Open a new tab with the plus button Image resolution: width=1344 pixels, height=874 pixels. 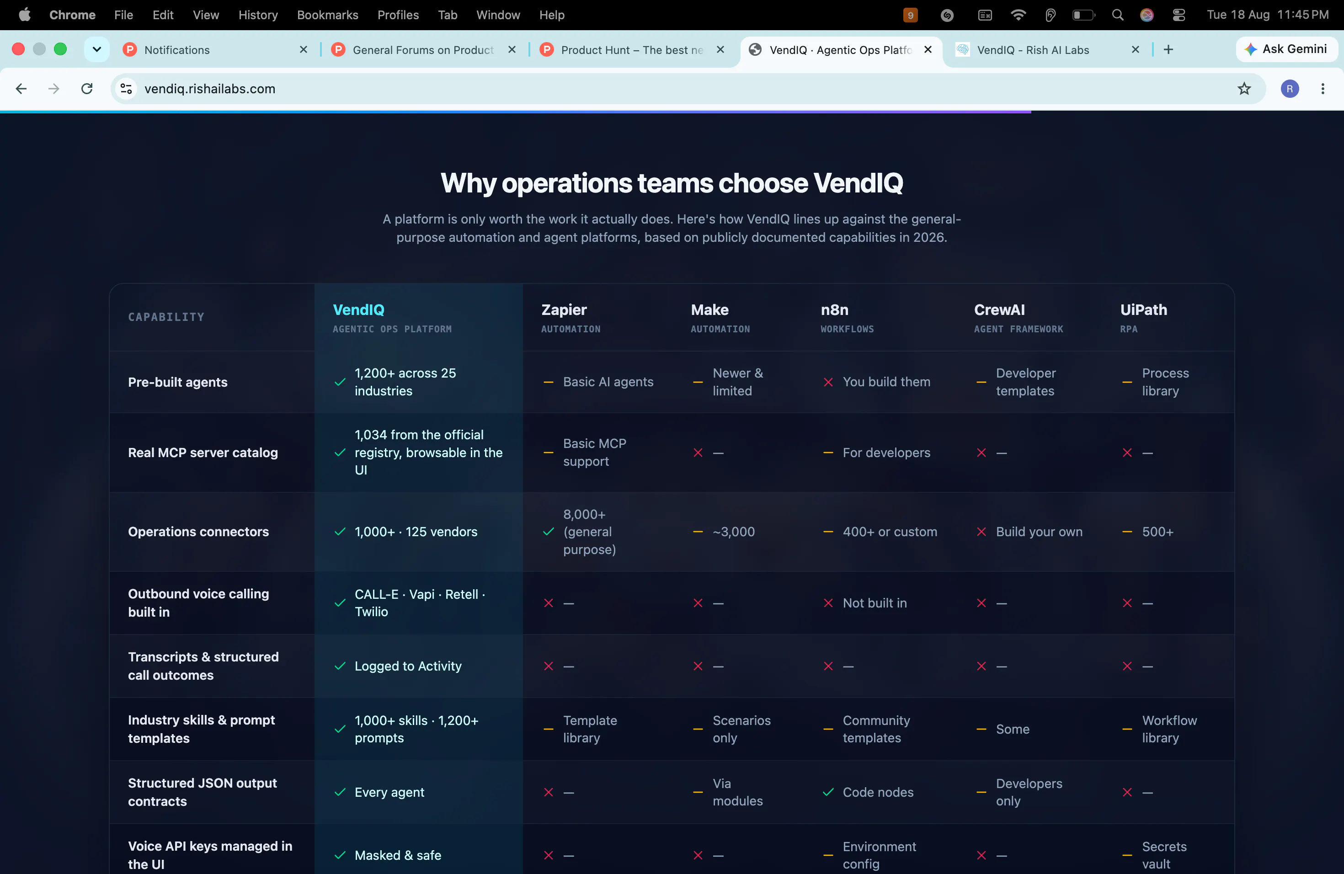tap(1168, 50)
